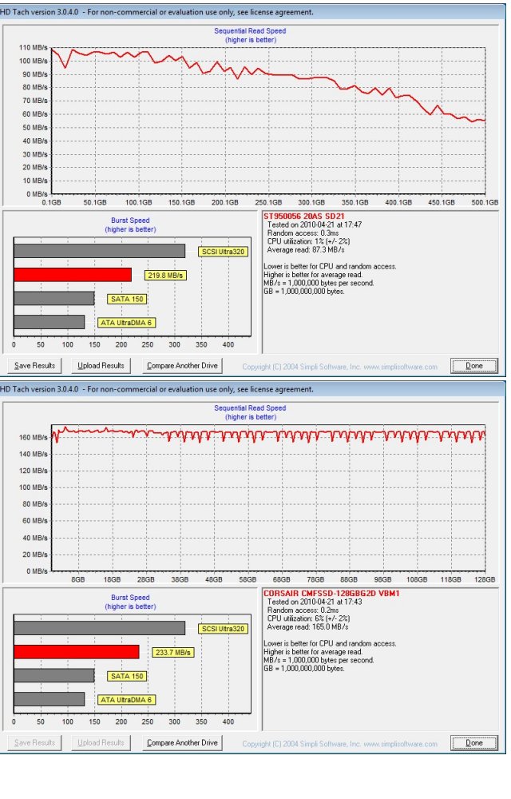Click the 110 MB/s axis label

[x=33, y=47]
